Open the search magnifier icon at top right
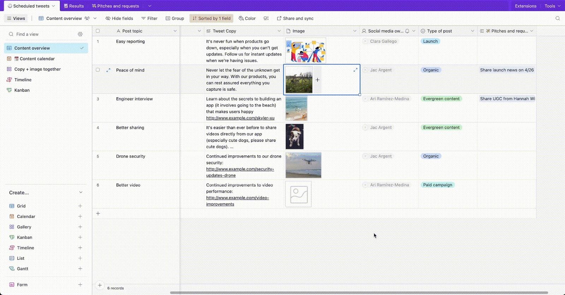The height and width of the screenshot is (295, 565). coord(558,18)
